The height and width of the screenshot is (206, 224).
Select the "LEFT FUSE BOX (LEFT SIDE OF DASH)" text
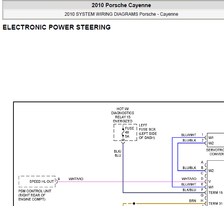point(148,131)
